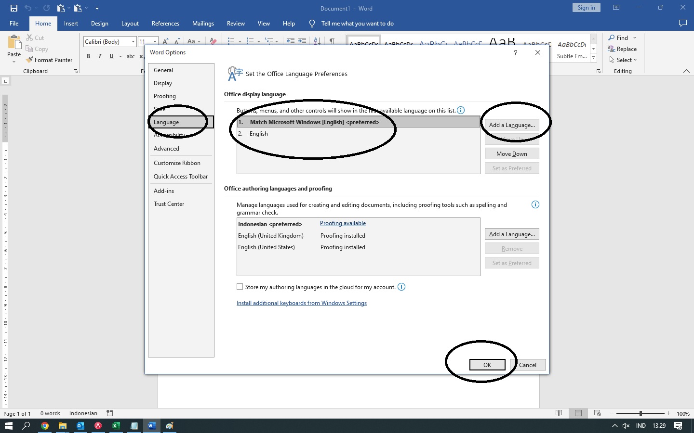Click the Decrease Font Size icon
This screenshot has width=694, height=433.
(177, 41)
